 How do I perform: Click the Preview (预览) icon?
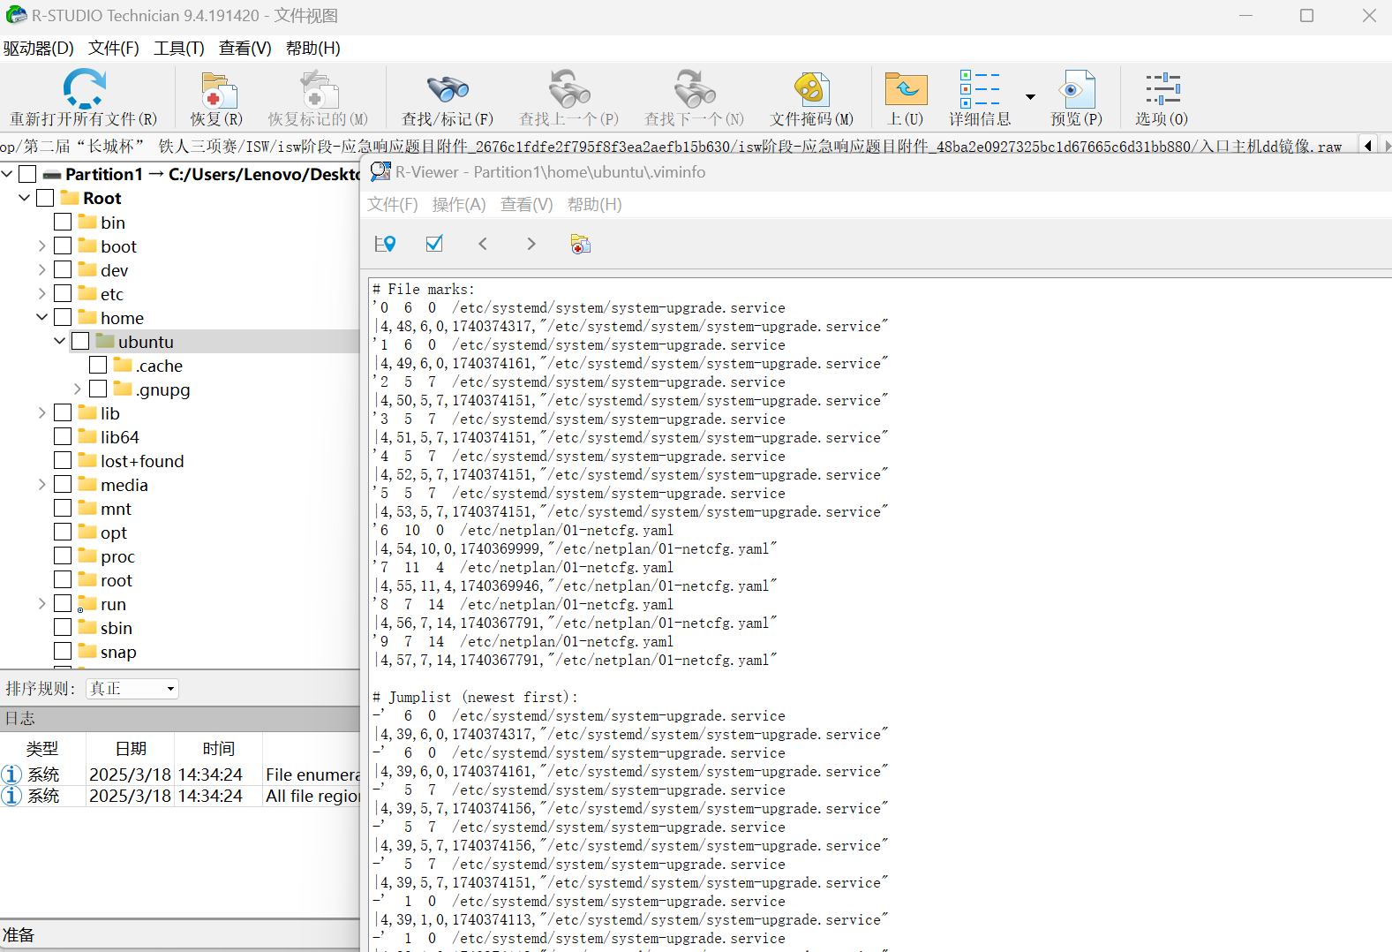[1076, 89]
